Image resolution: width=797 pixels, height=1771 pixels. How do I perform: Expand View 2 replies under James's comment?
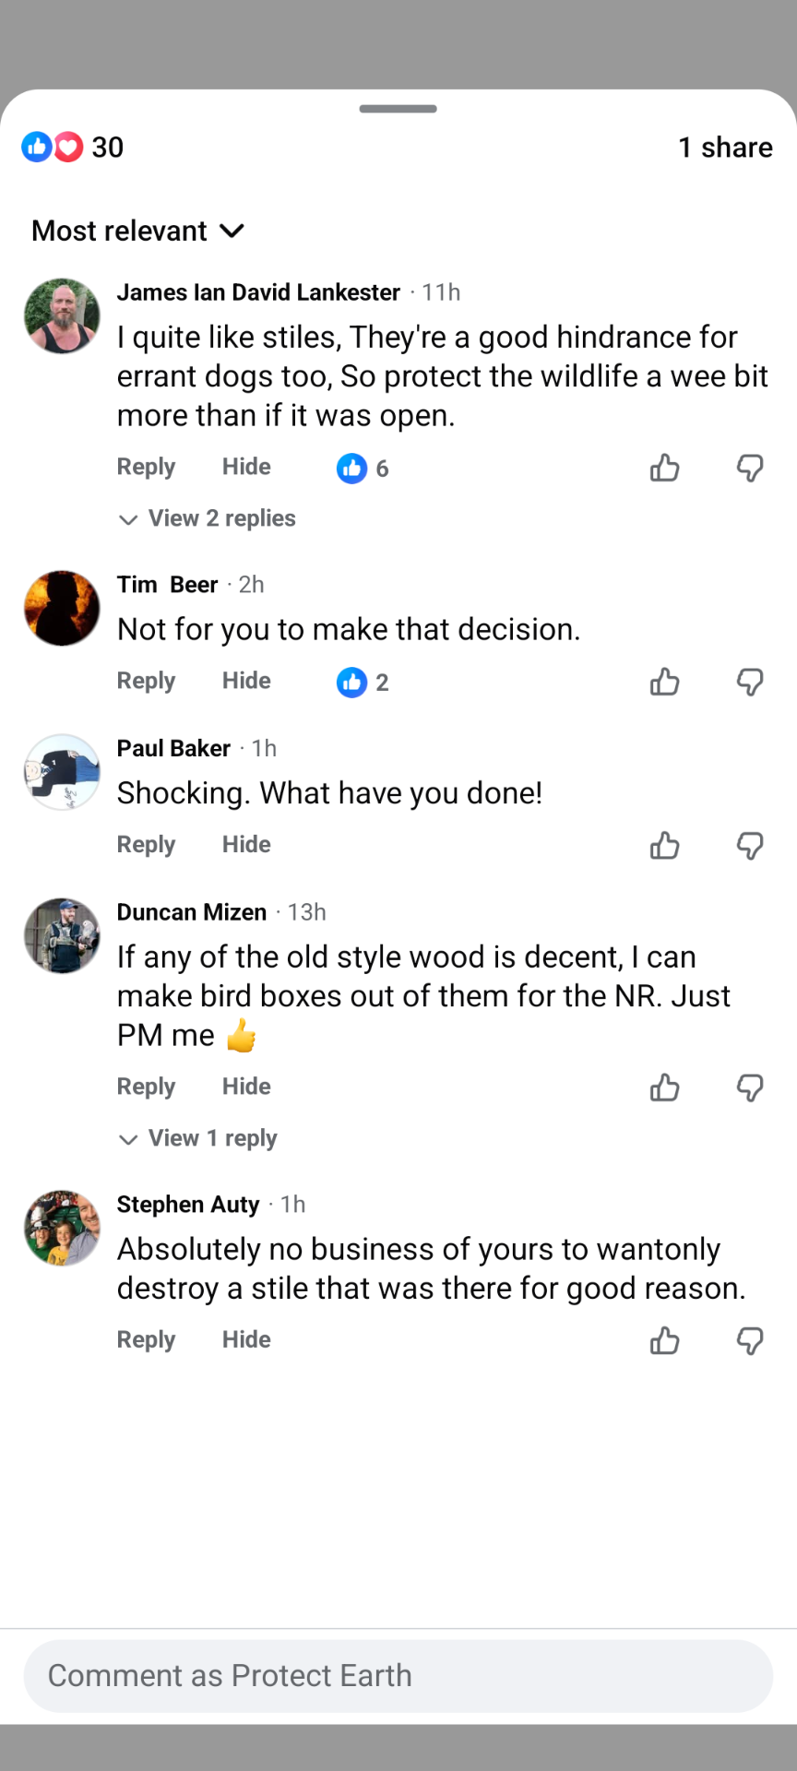tap(208, 518)
